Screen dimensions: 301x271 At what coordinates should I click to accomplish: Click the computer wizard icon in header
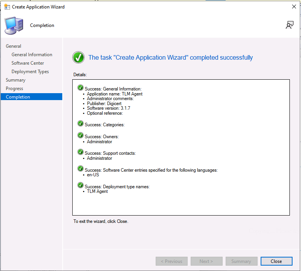point(13,25)
